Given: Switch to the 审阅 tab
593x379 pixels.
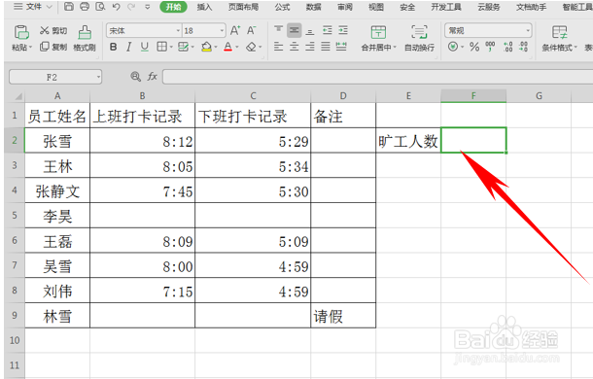Looking at the screenshot, I should 345,7.
